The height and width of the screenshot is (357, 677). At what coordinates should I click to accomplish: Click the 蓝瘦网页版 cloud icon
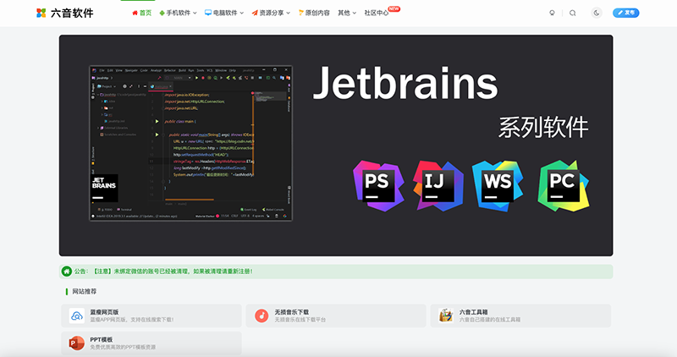77,316
